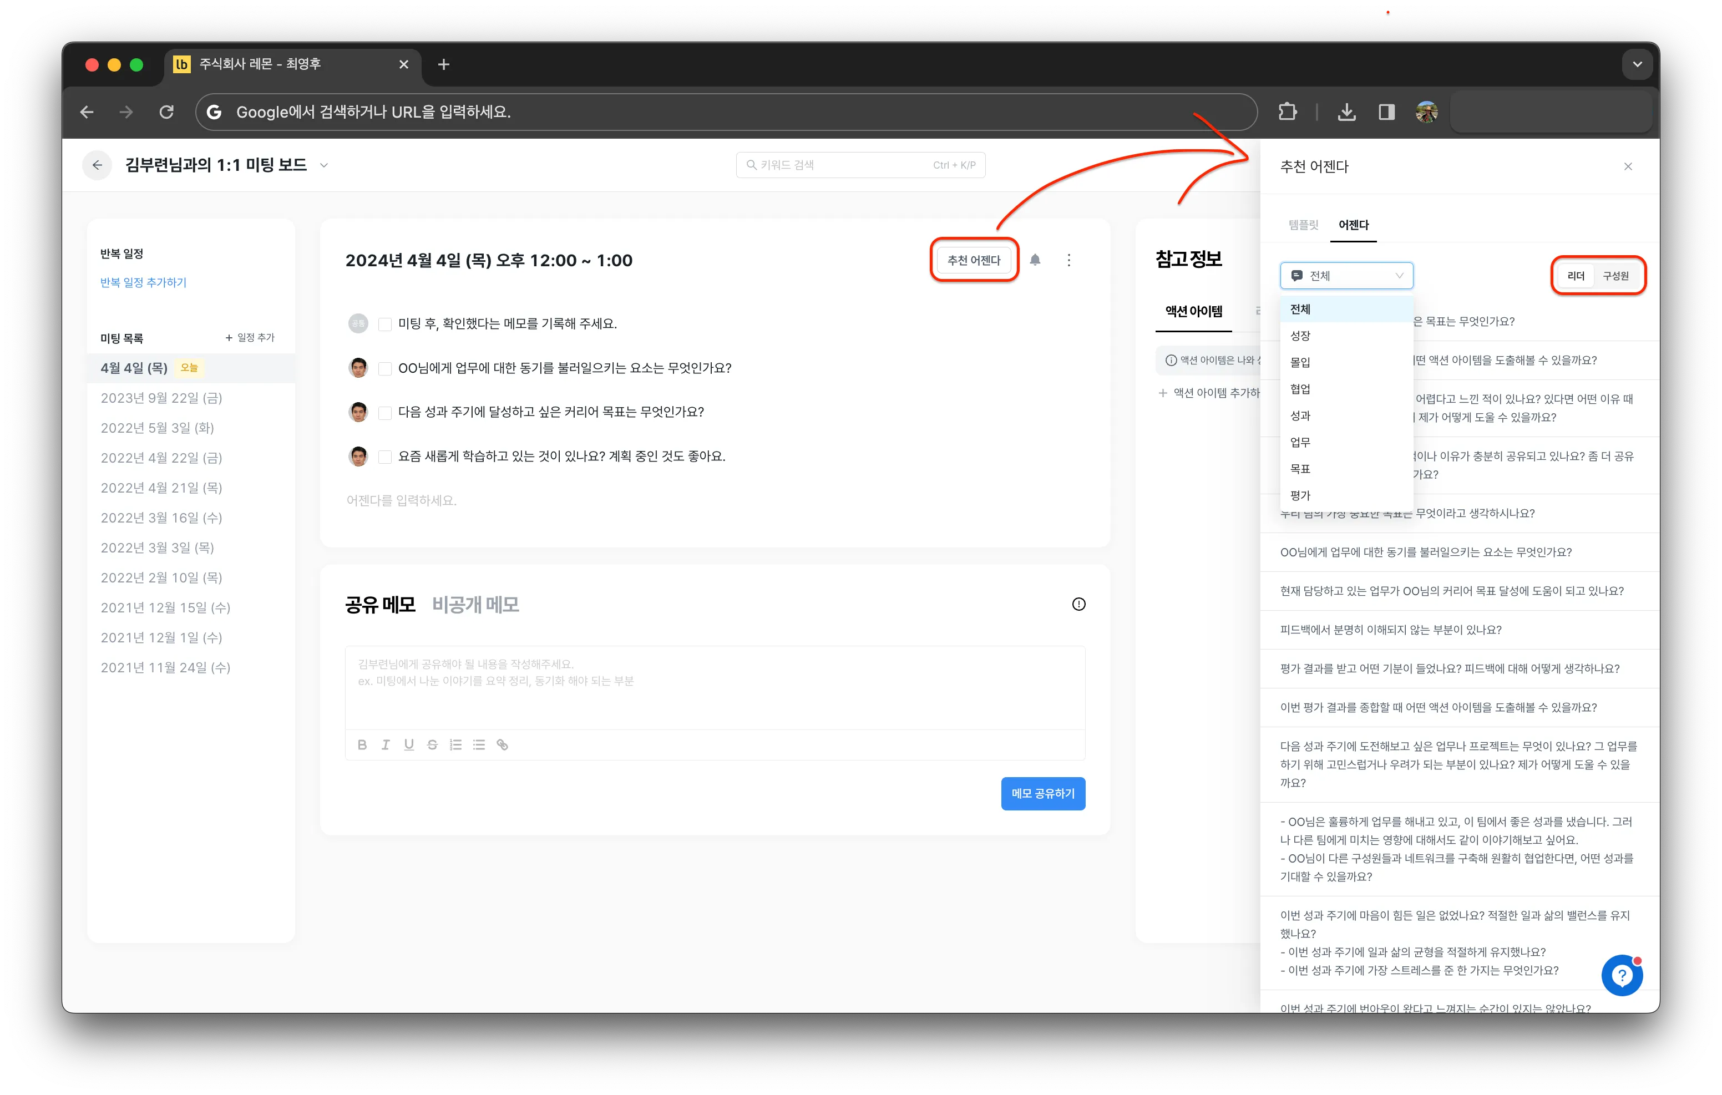Switch the agenda view to 구성원
Screen dimensions: 1722x1095
click(1615, 276)
